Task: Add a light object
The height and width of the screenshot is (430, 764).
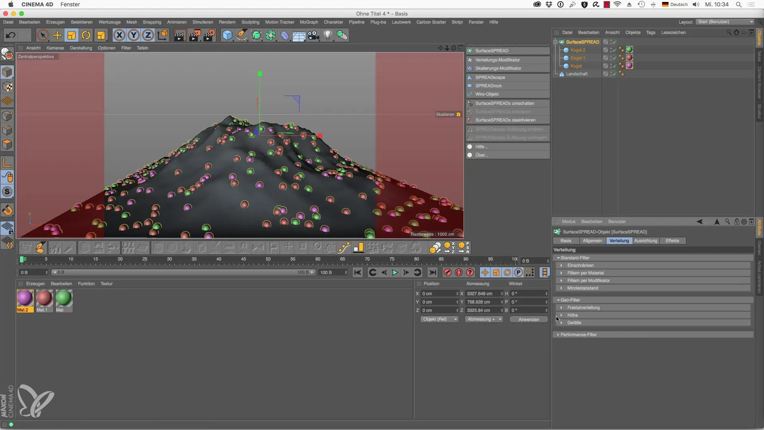Action: point(327,35)
